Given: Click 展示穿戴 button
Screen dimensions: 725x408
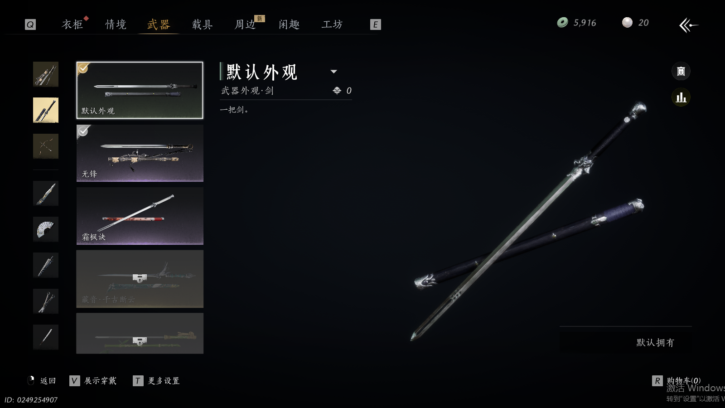Looking at the screenshot, I should (x=93, y=381).
